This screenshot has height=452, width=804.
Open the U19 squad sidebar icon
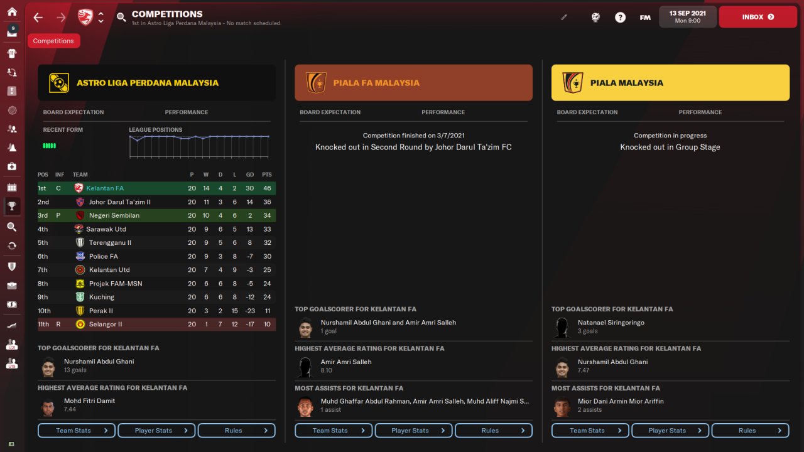pos(12,363)
